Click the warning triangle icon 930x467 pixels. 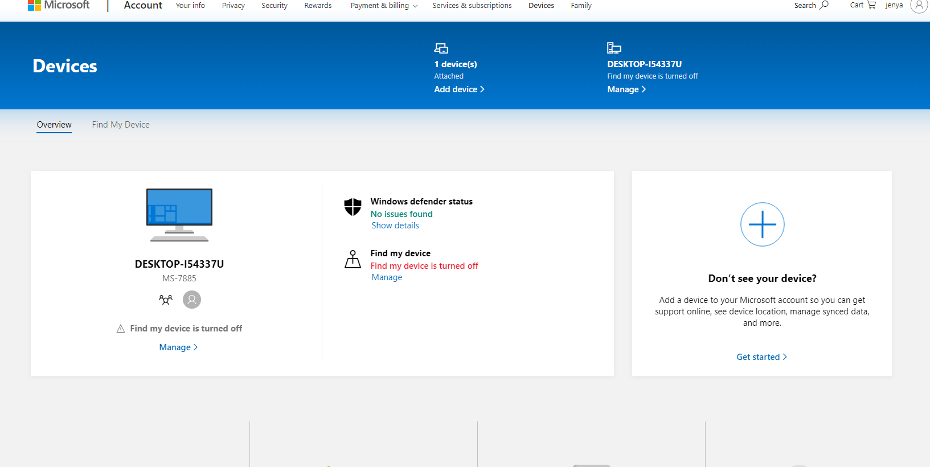[x=121, y=329]
